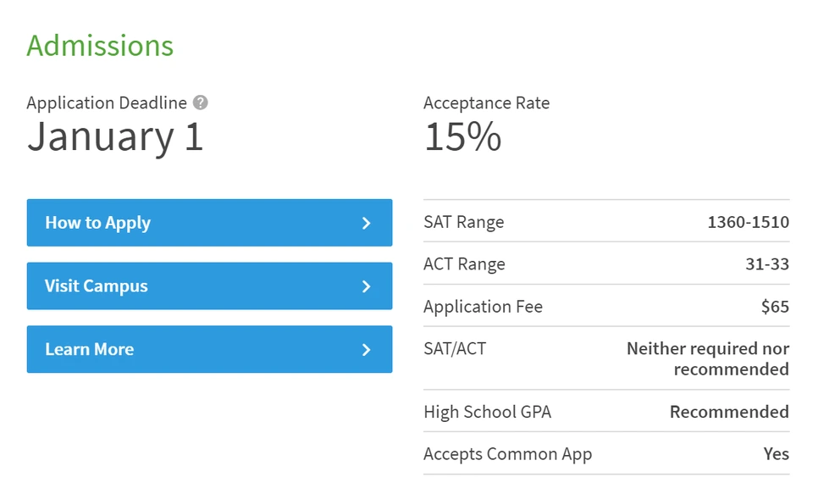Click the Acceptance Rate label
The width and height of the screenshot is (818, 477).
(x=486, y=103)
